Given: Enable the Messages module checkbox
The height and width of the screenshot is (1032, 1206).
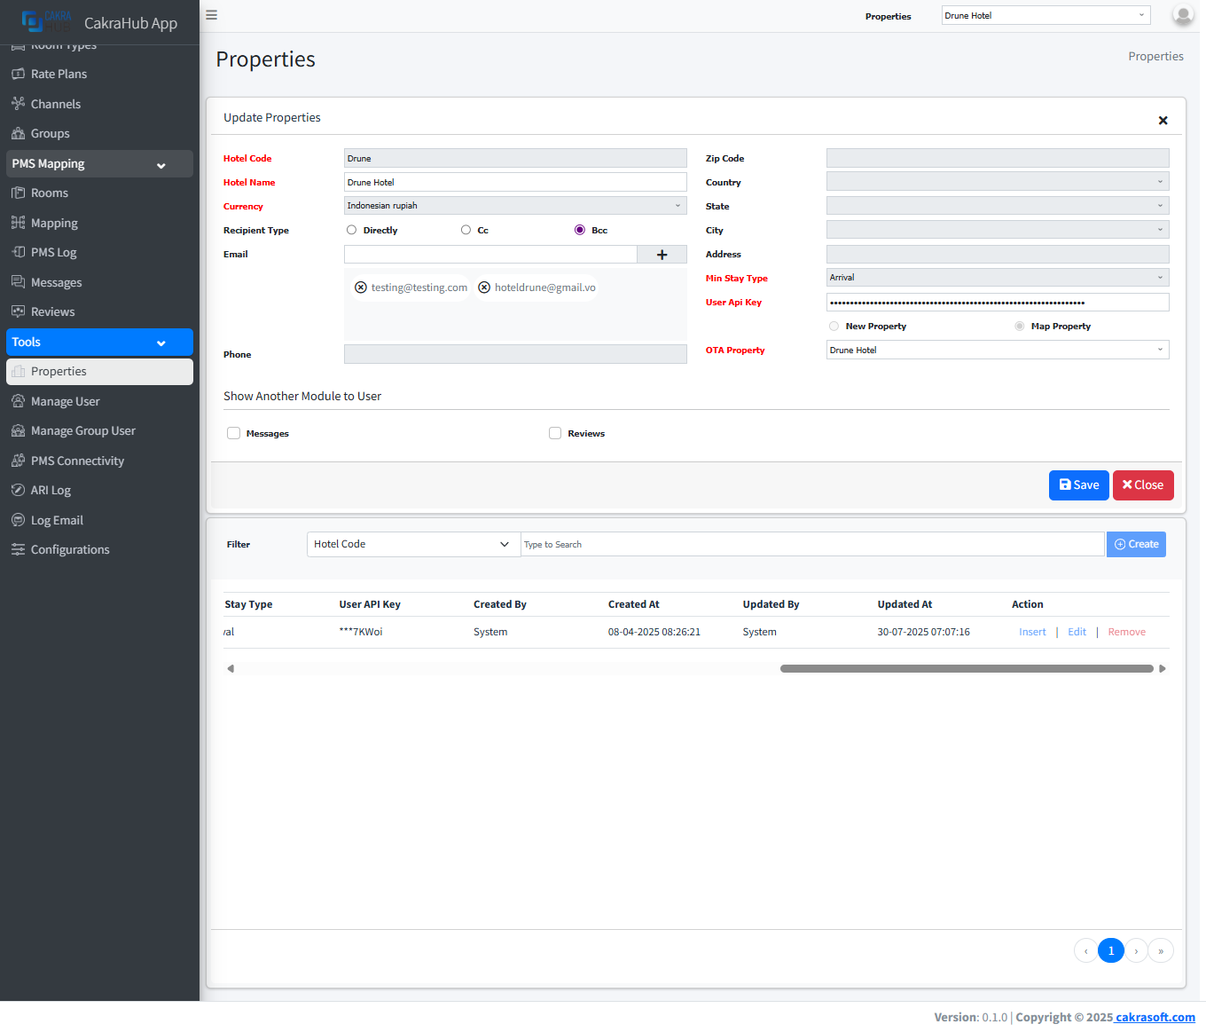Looking at the screenshot, I should (234, 434).
